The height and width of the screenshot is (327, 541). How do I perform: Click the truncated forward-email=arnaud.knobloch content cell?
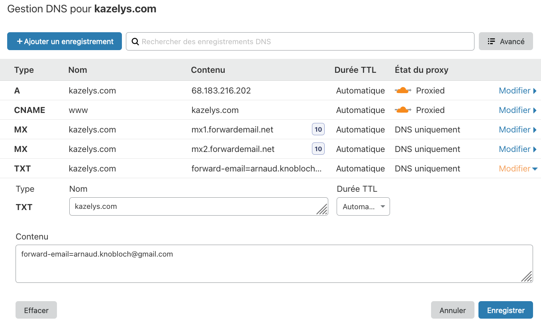click(257, 169)
